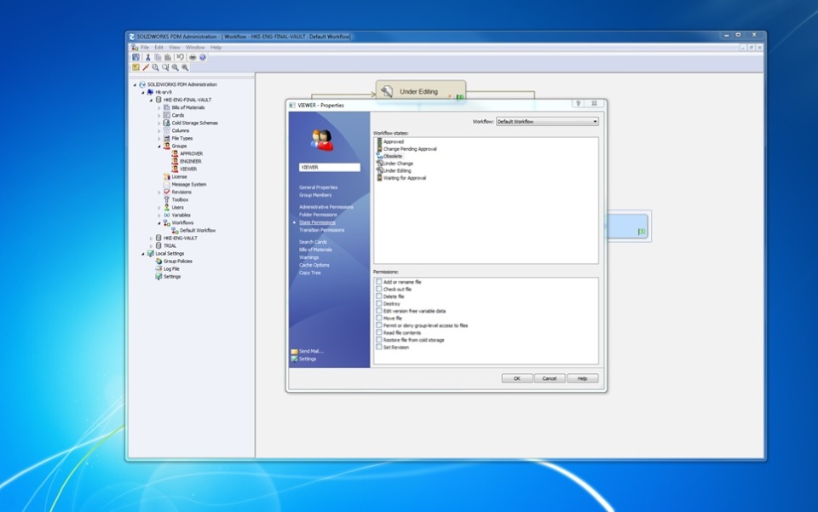The width and height of the screenshot is (818, 512).
Task: Select Default Workflow in the tree
Action: click(x=197, y=231)
